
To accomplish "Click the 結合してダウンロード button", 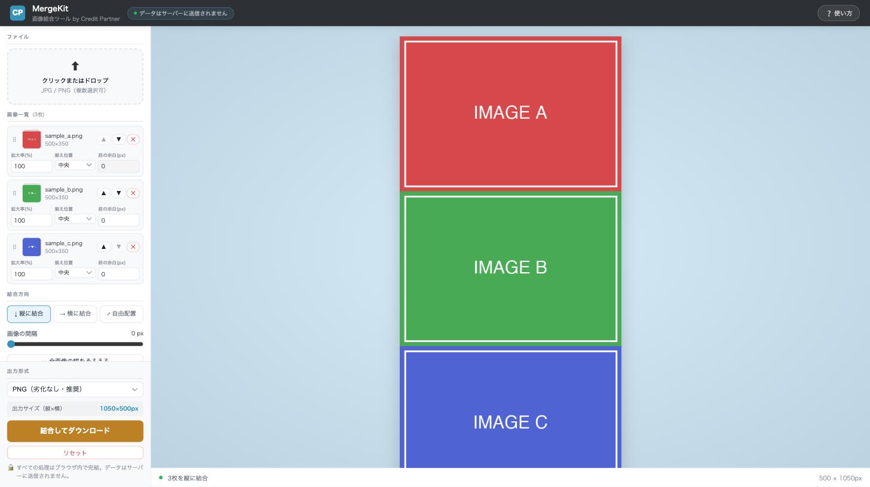I will pyautogui.click(x=75, y=431).
